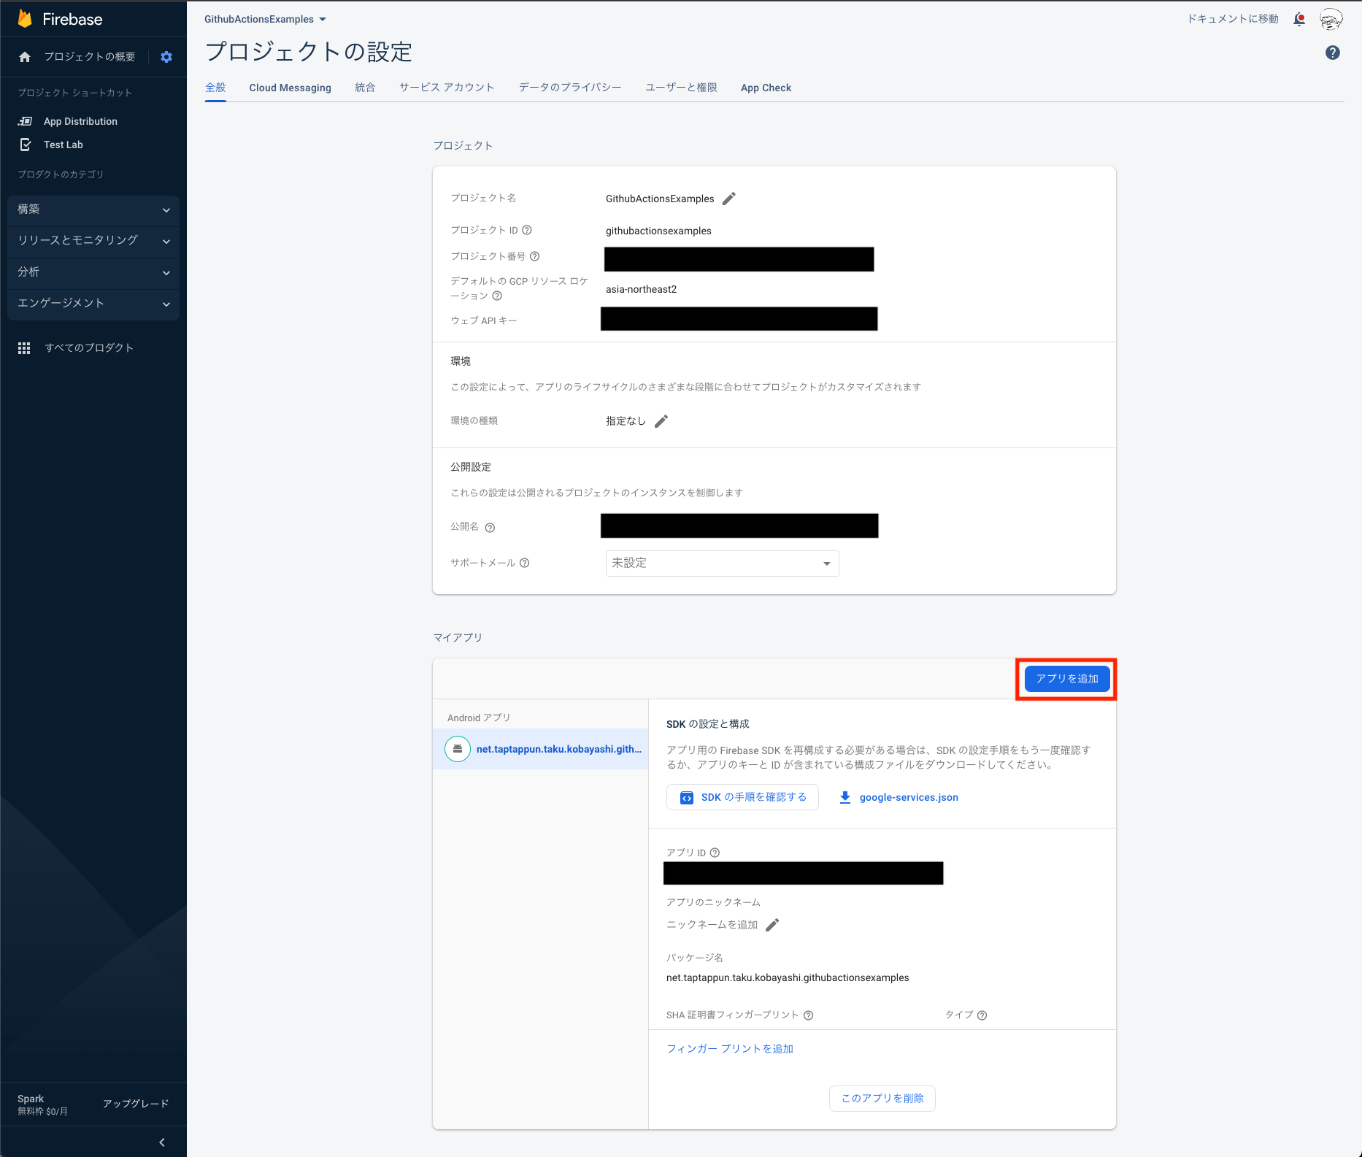This screenshot has width=1362, height=1157.
Task: Open the App Check tab
Action: (766, 88)
